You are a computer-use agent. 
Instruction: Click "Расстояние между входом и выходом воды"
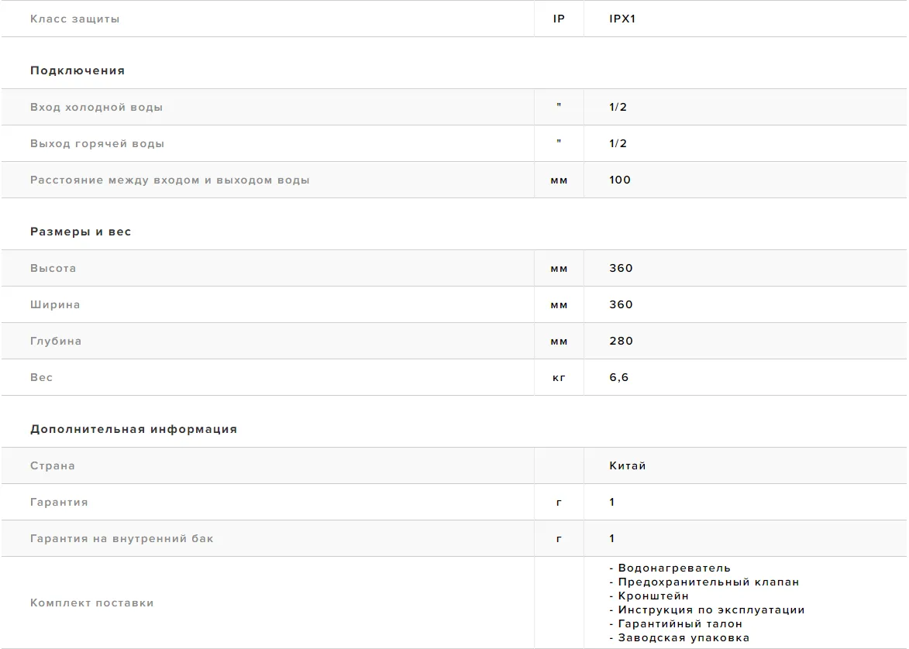[x=170, y=180]
